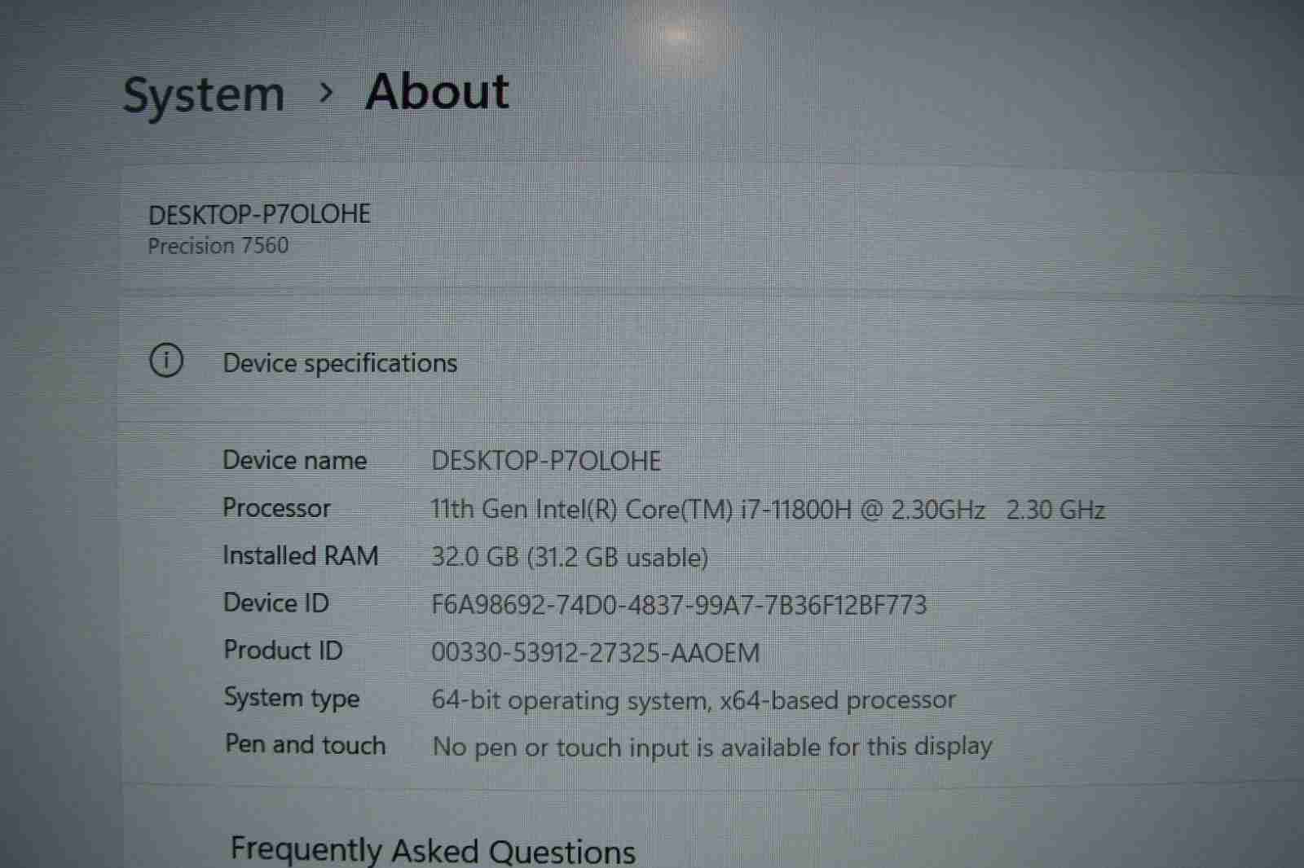Click the Pen and touch label
The height and width of the screenshot is (868, 1304).
(x=305, y=744)
